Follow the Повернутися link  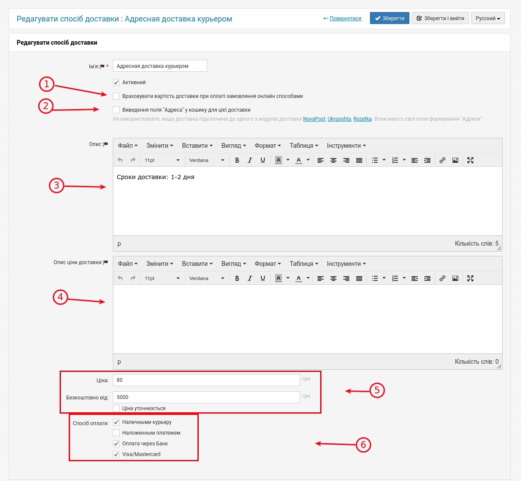[345, 18]
